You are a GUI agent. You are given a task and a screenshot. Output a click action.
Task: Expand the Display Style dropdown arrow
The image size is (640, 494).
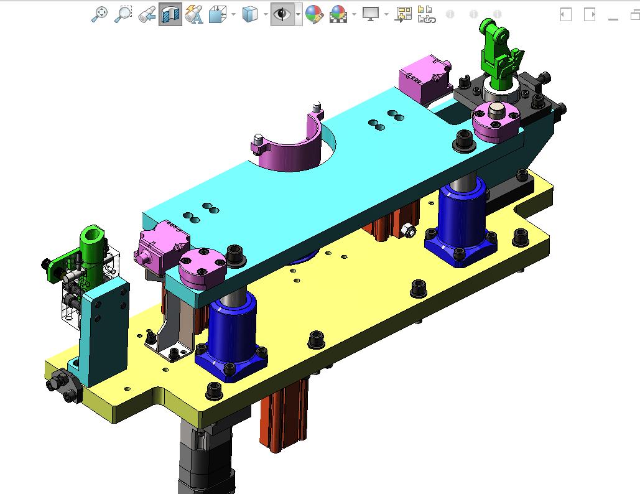pyautogui.click(x=266, y=15)
